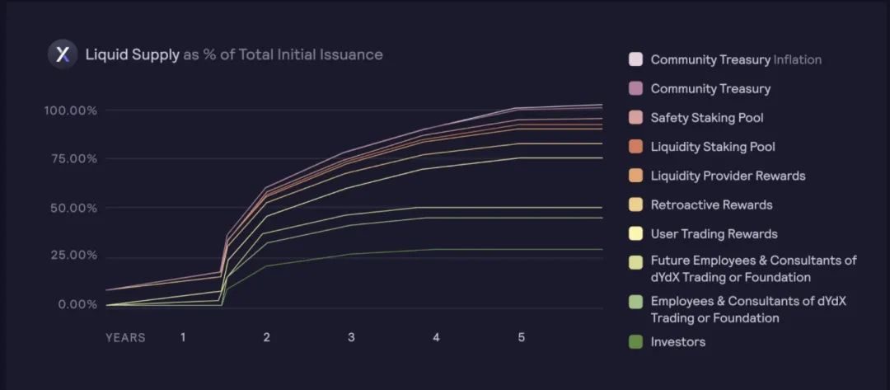This screenshot has height=390, width=890.
Task: Select the Future Employees & Consultants swatch
Action: tap(635, 261)
